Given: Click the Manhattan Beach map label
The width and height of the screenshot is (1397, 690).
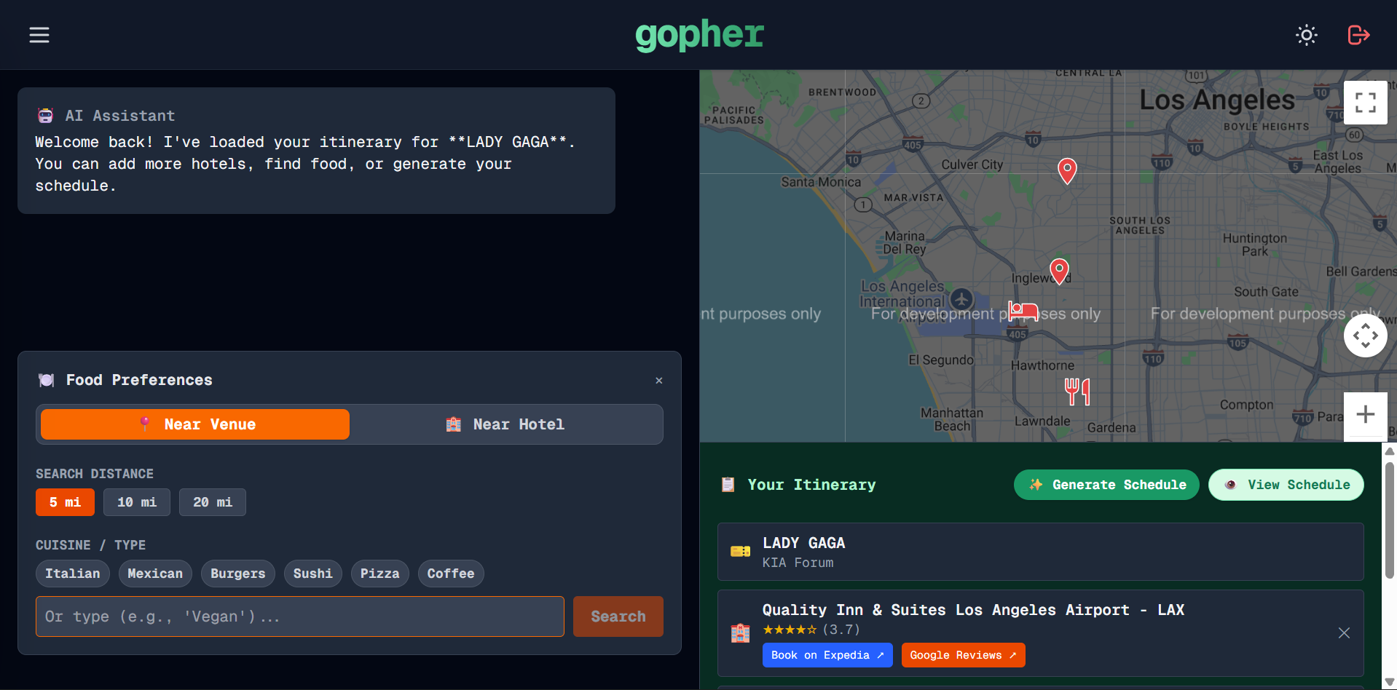Looking at the screenshot, I should coord(952,419).
